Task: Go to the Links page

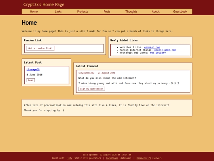Action: [58, 12]
